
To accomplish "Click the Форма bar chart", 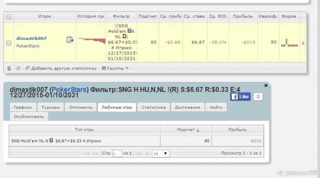I will pyautogui.click(x=289, y=43).
